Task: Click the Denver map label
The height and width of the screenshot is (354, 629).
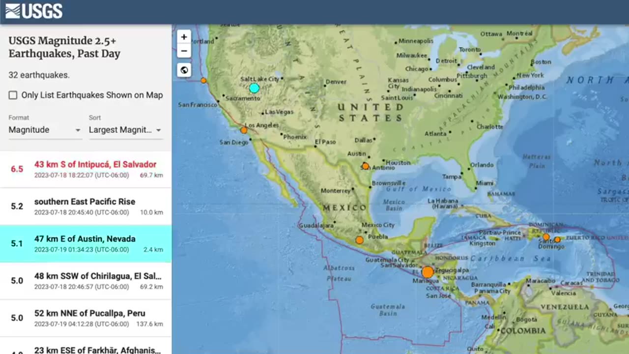Action: click(x=336, y=82)
